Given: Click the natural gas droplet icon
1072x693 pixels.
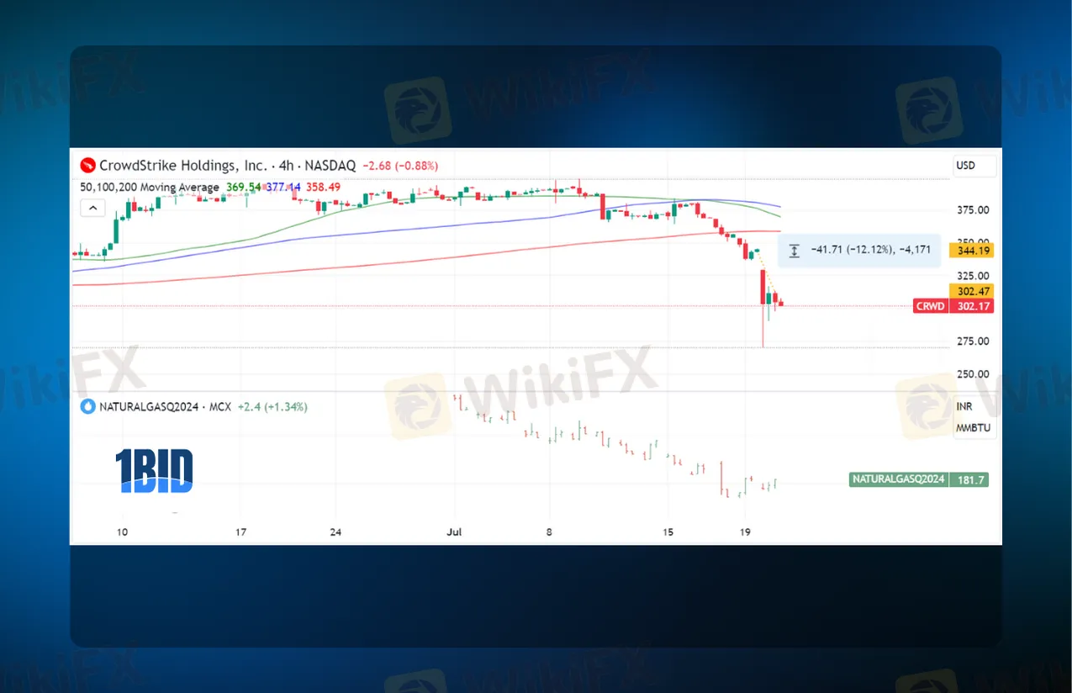Looking at the screenshot, I should click(88, 406).
